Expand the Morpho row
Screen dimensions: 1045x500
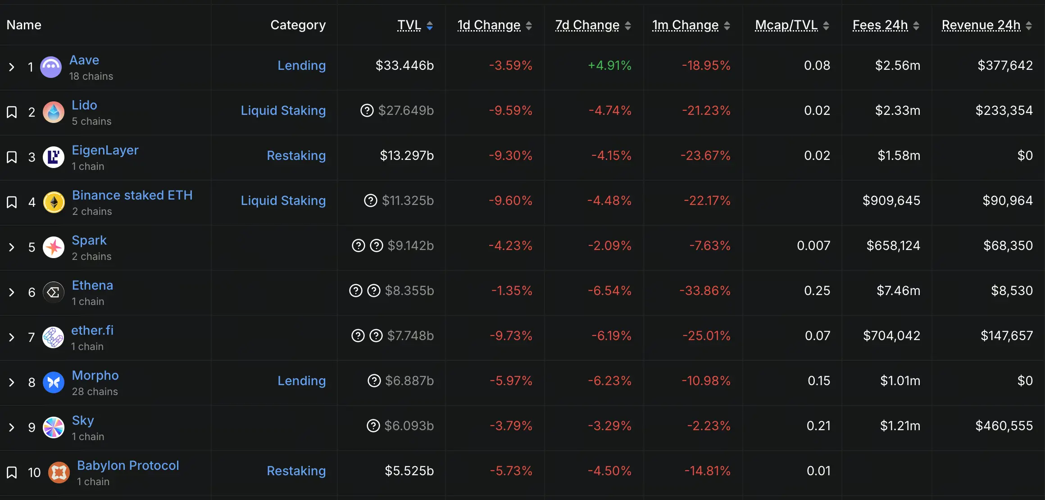[x=11, y=382]
